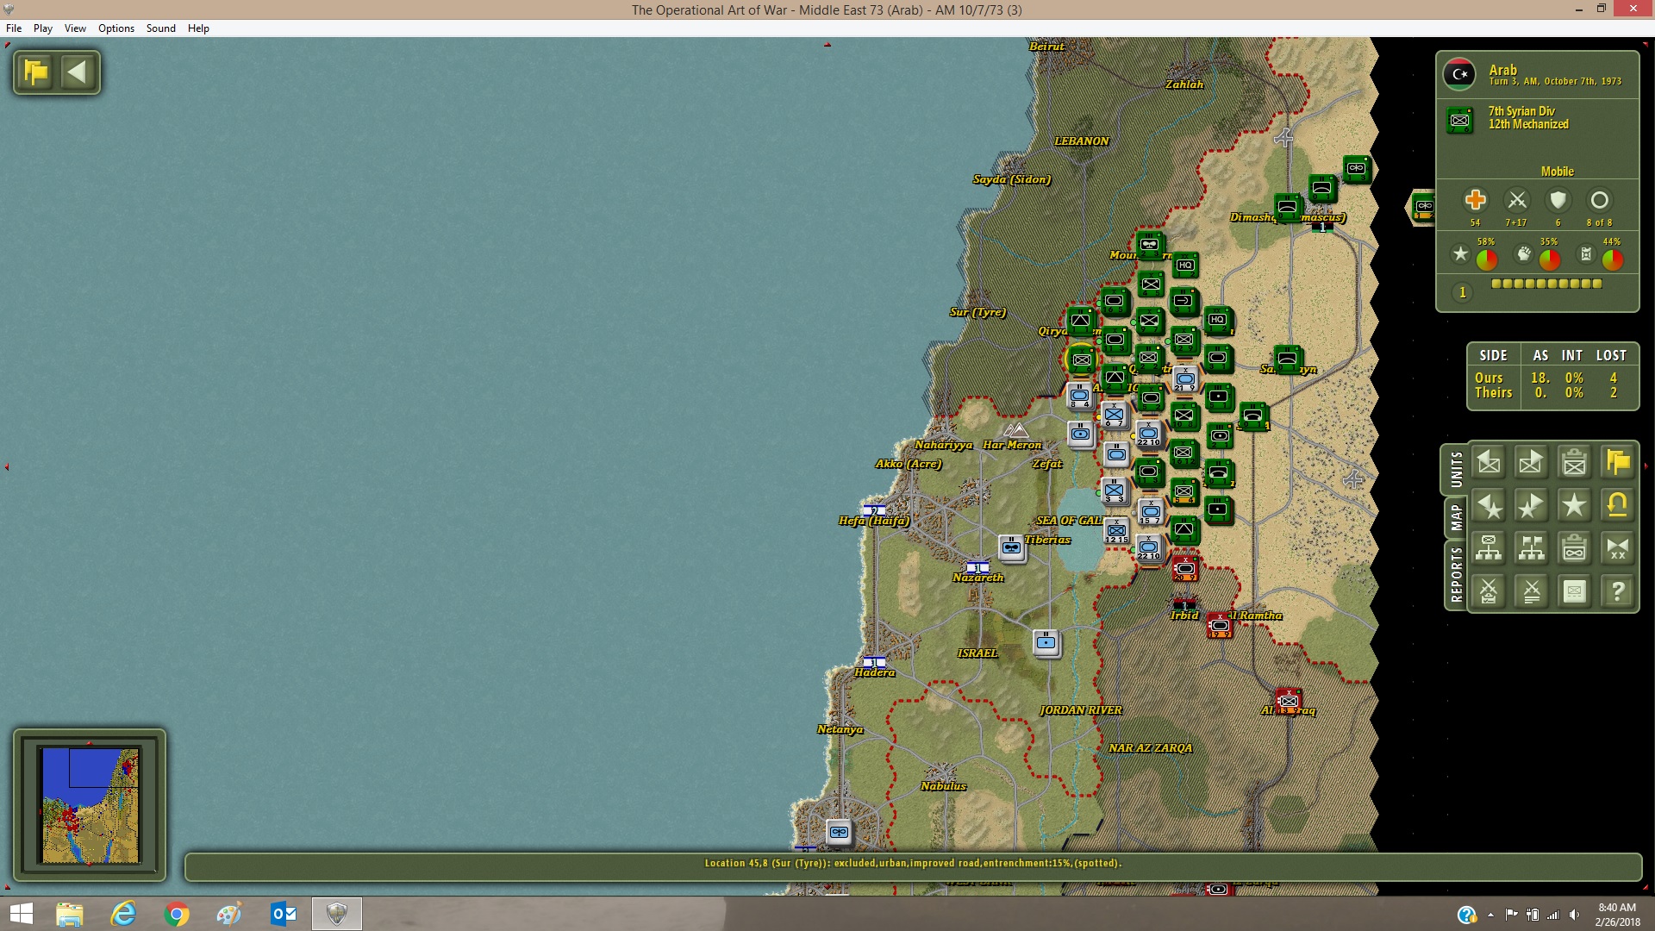Open the flag formation hierarchy icon
This screenshot has width=1655, height=931.
tap(1531, 548)
